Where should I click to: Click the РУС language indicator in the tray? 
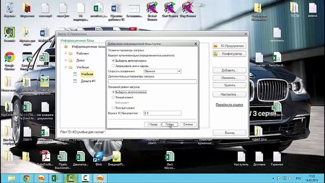click(298, 178)
